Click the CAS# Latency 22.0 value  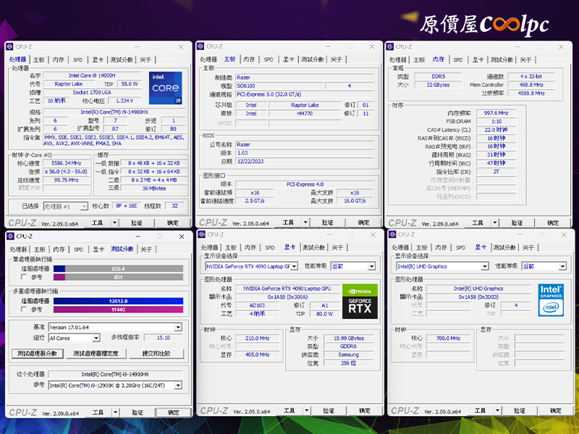point(496,129)
